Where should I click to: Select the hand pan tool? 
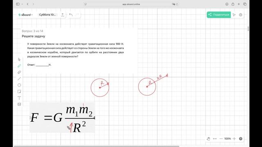[208, 139]
